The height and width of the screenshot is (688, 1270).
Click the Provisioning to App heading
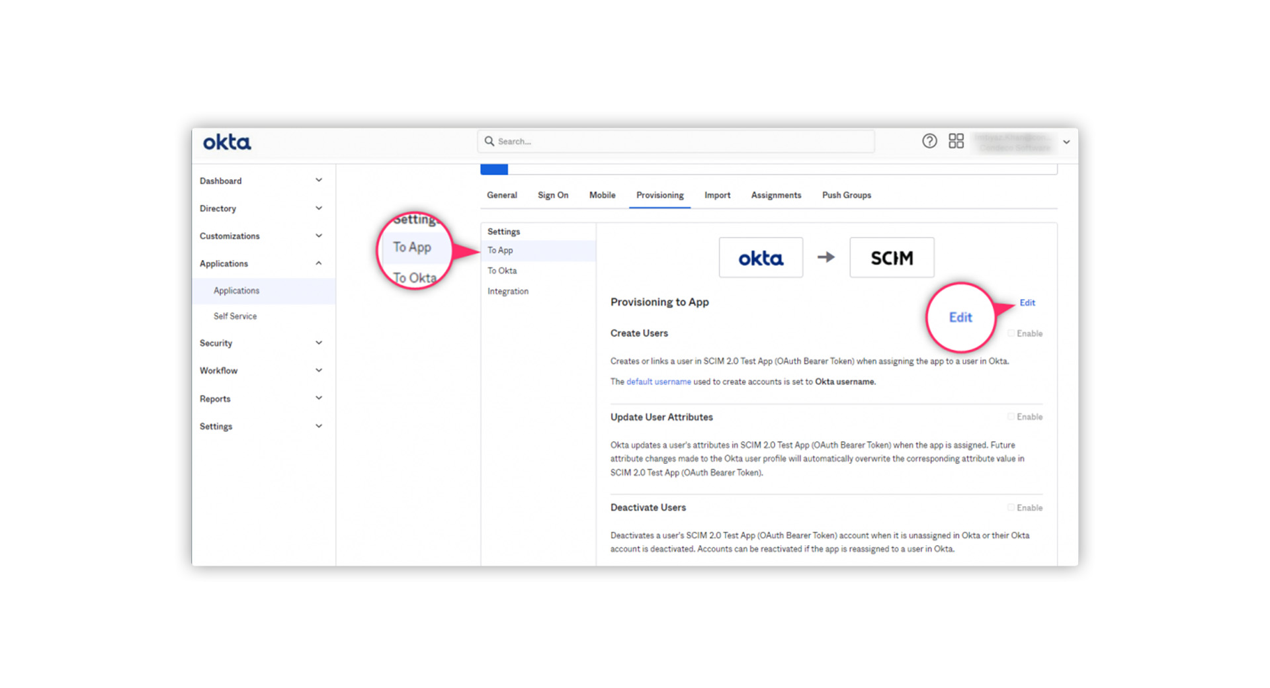tap(659, 302)
